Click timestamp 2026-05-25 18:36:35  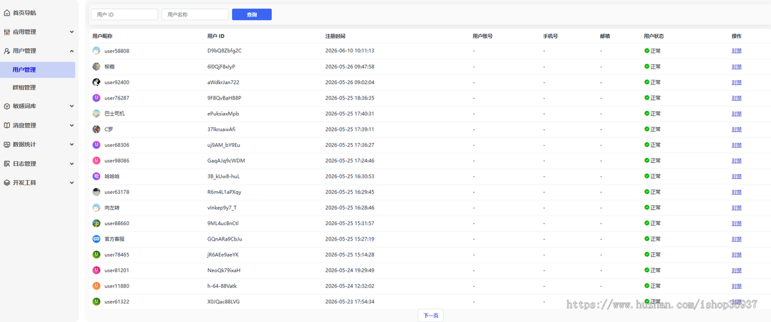pos(350,98)
